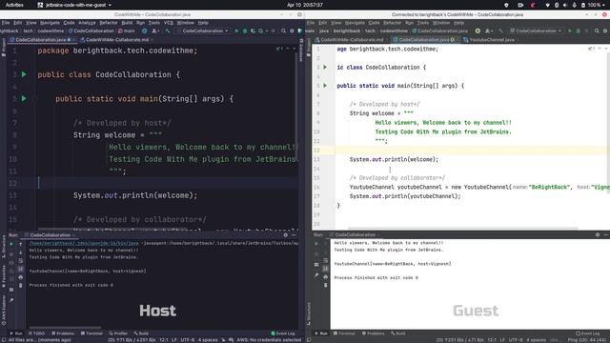Screen dimensions: 610x343
Task: Click Code With Me icon in Host toolbar
Action: point(144,30)
